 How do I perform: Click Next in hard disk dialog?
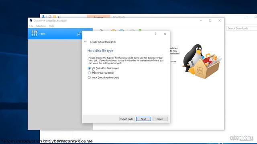pyautogui.click(x=143, y=119)
